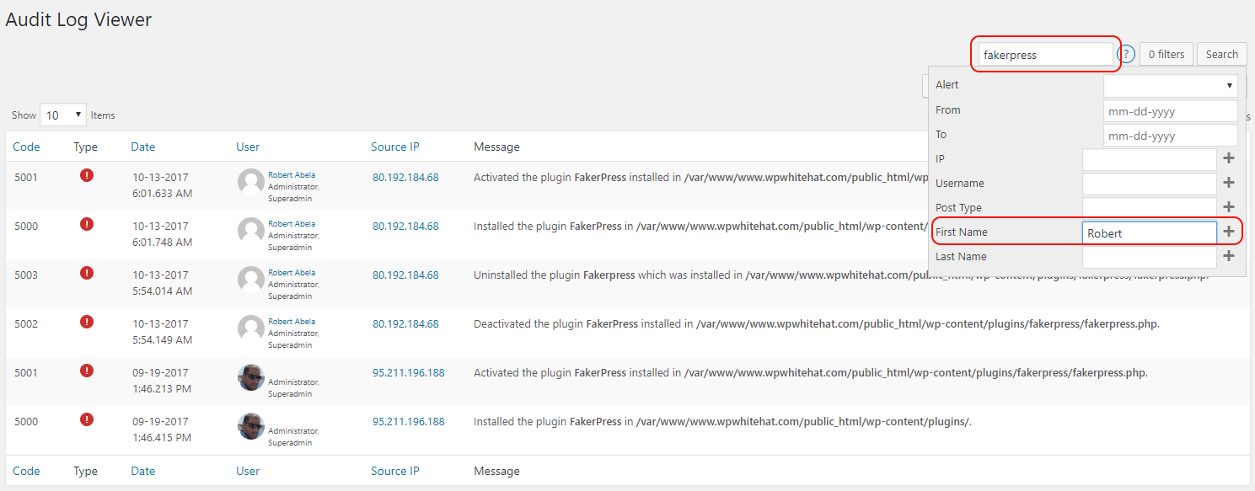Click the Type column header
Screen dimensions: 1255x491
85,147
